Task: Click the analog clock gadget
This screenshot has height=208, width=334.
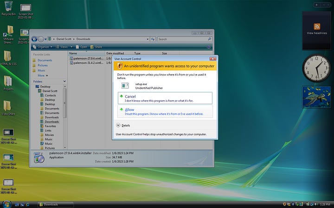Action: point(316,68)
